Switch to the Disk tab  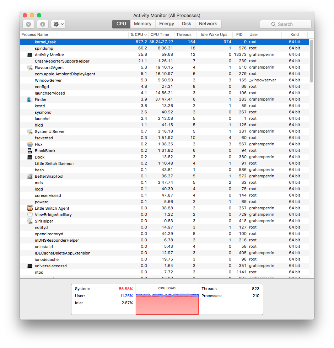click(187, 24)
